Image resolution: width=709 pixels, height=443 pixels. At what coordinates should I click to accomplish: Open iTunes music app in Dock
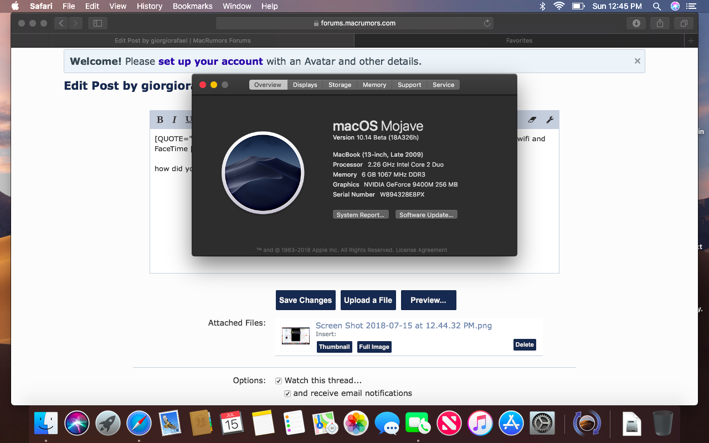click(x=480, y=424)
